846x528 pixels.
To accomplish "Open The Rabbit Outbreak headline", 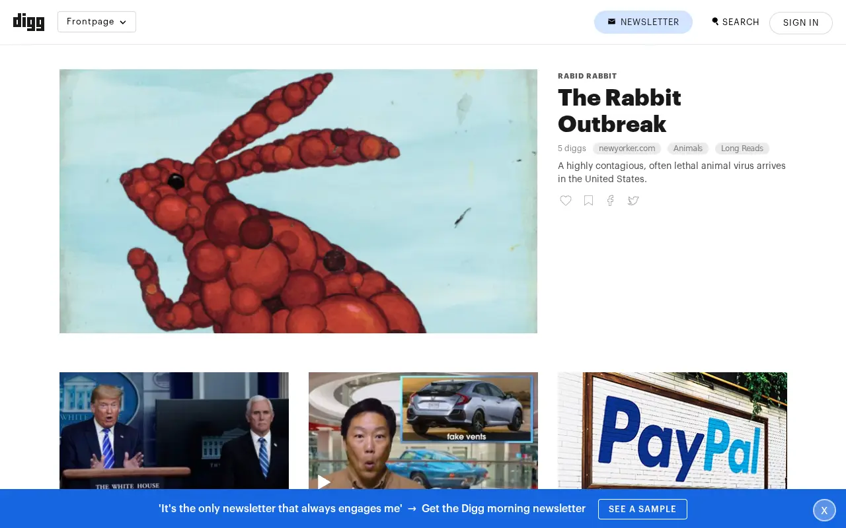I will tap(619, 111).
